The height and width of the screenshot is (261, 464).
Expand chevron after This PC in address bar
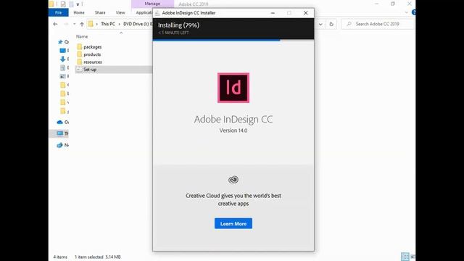point(119,24)
